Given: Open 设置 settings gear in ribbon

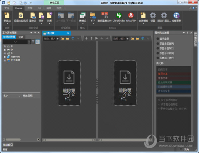Looking at the screenshot, I should 153,15.
